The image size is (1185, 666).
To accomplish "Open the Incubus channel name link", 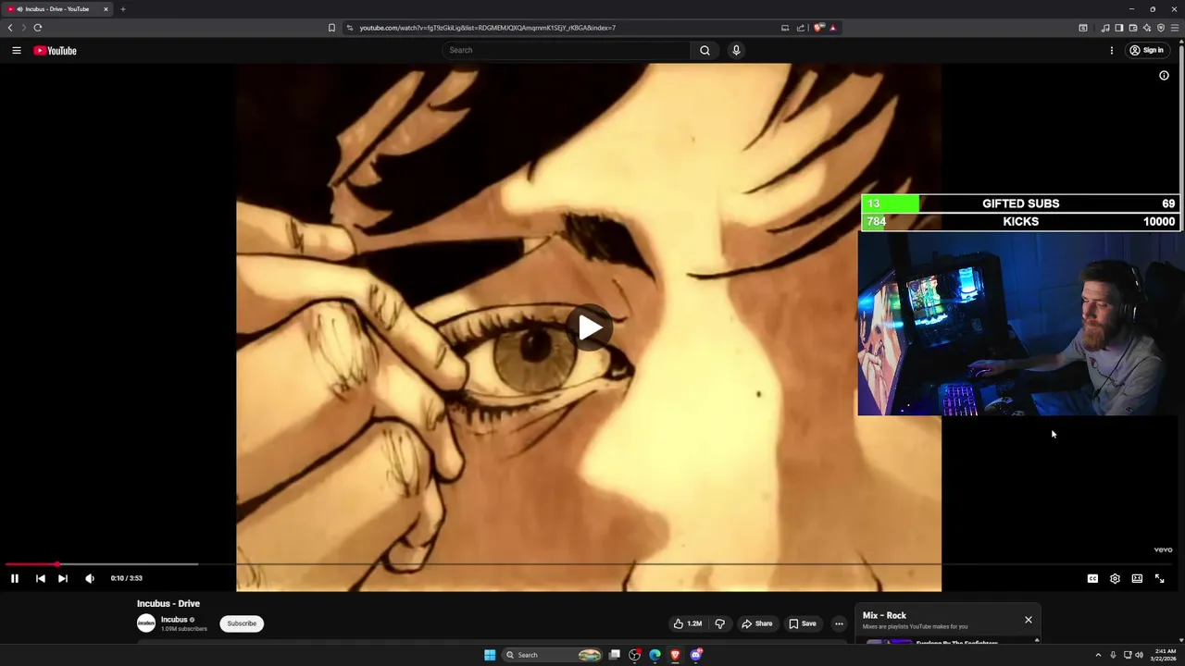I will click(x=174, y=620).
